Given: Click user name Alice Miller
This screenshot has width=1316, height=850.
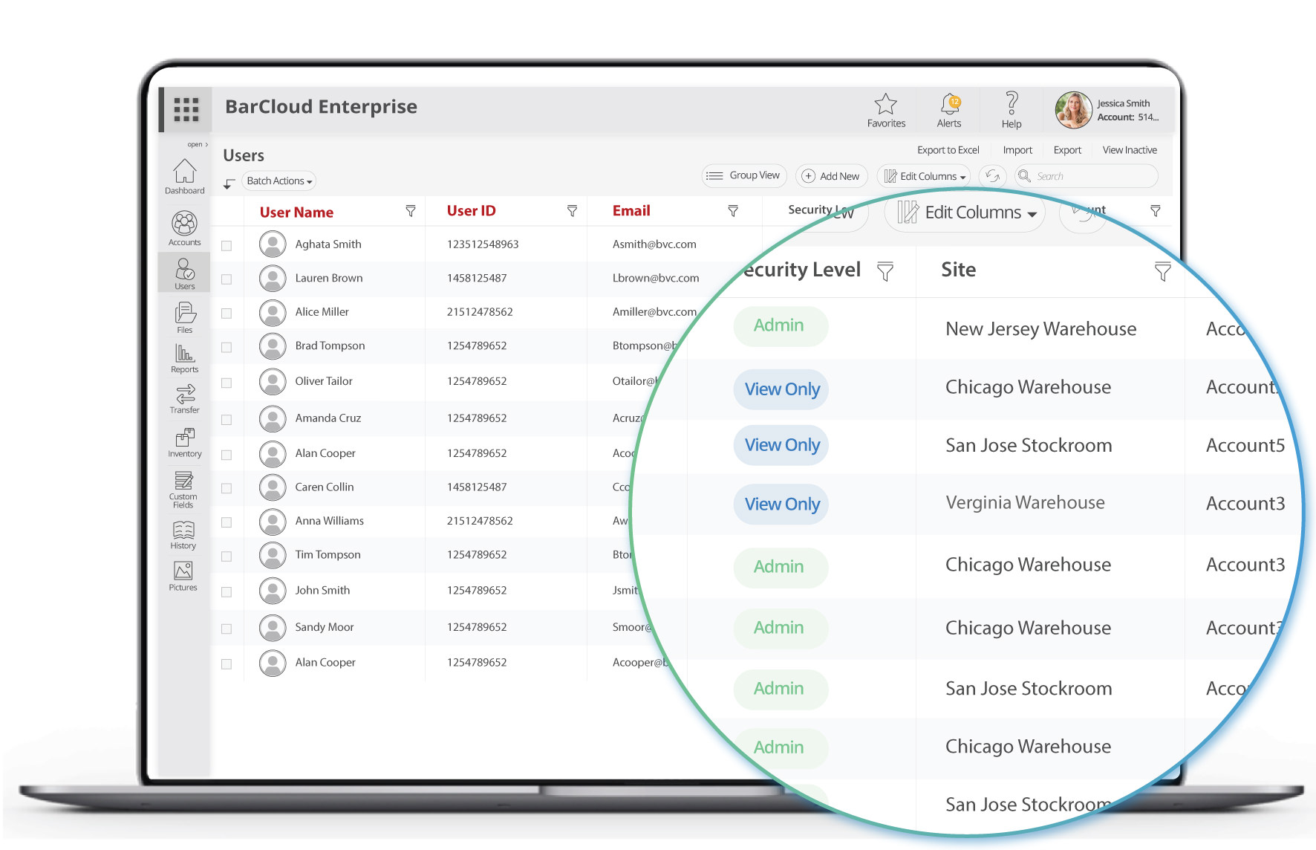Looking at the screenshot, I should (322, 312).
